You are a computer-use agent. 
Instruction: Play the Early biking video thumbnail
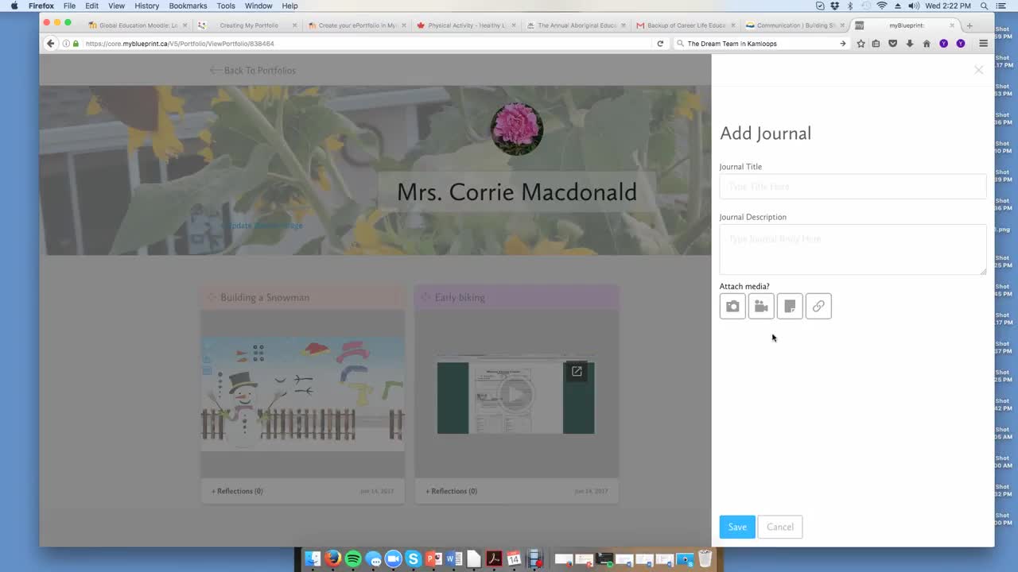pyautogui.click(x=515, y=394)
